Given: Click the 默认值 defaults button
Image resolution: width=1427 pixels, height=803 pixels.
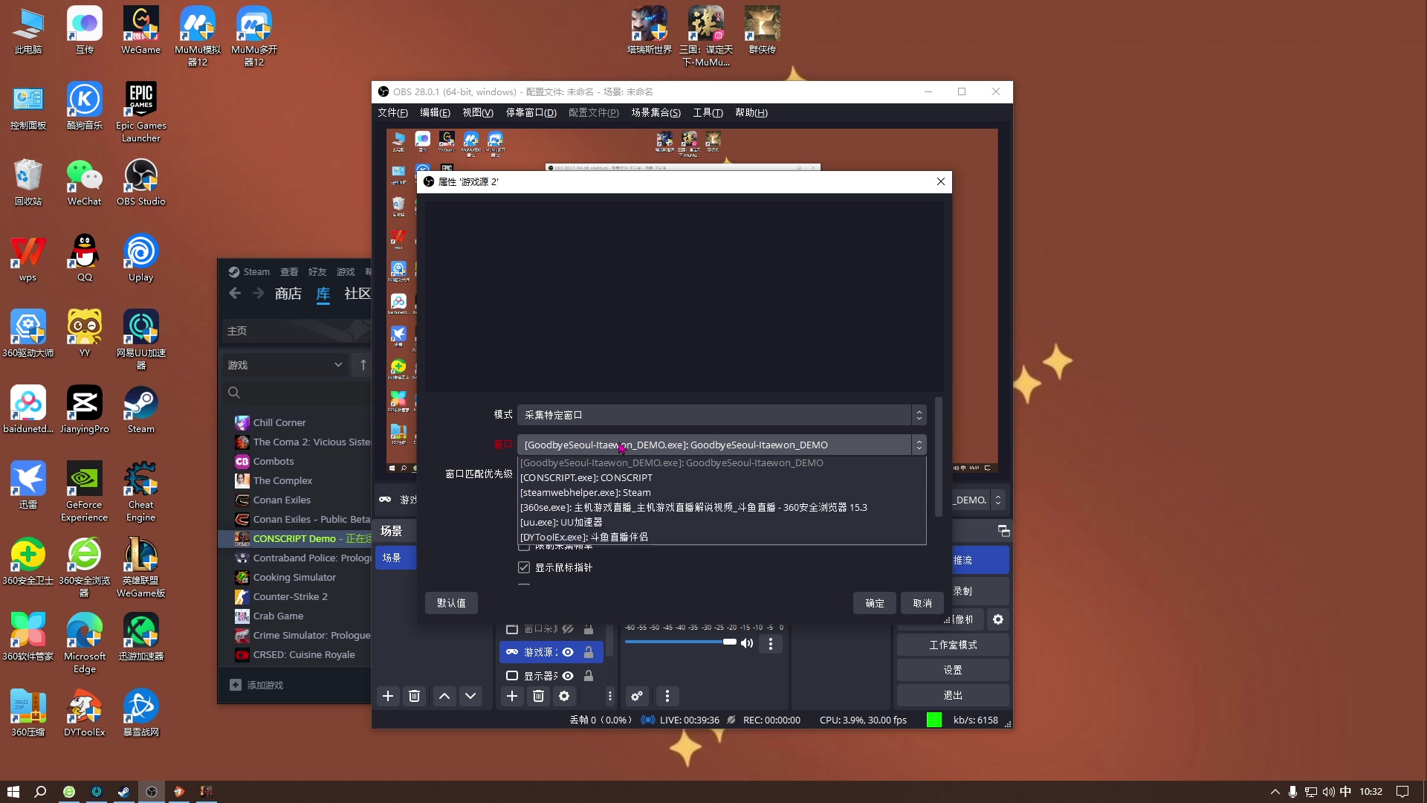Looking at the screenshot, I should tap(451, 603).
